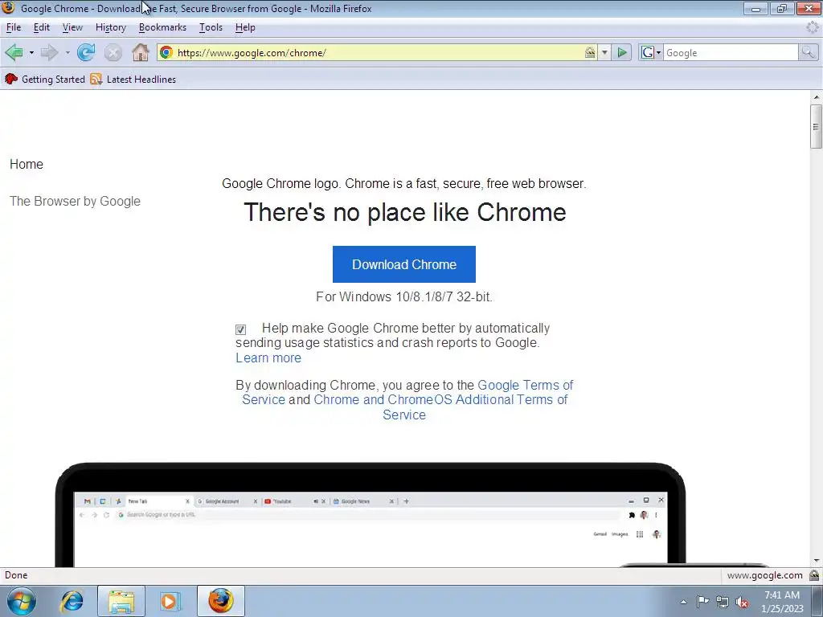The width and height of the screenshot is (823, 617).
Task: Click the Download Chrome button
Action: pyautogui.click(x=404, y=264)
